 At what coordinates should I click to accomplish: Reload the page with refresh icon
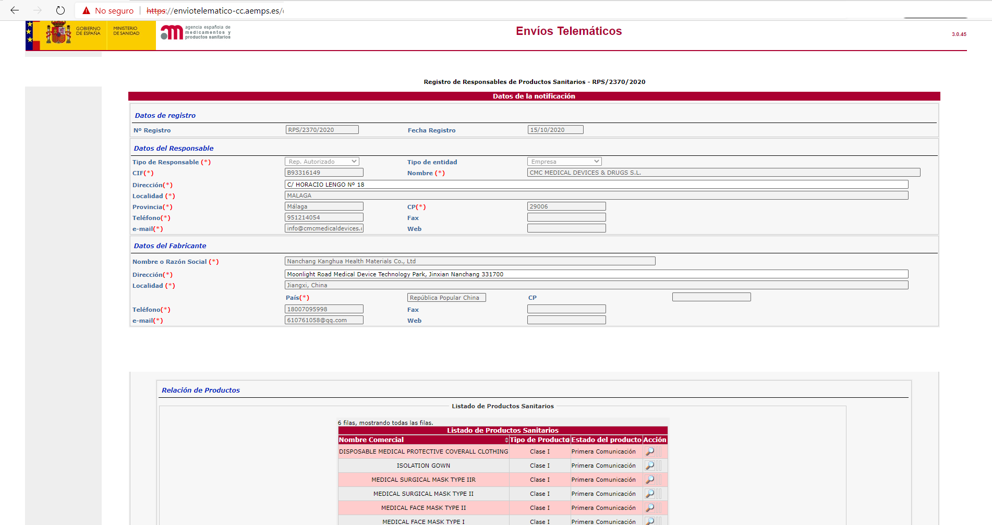pyautogui.click(x=61, y=10)
